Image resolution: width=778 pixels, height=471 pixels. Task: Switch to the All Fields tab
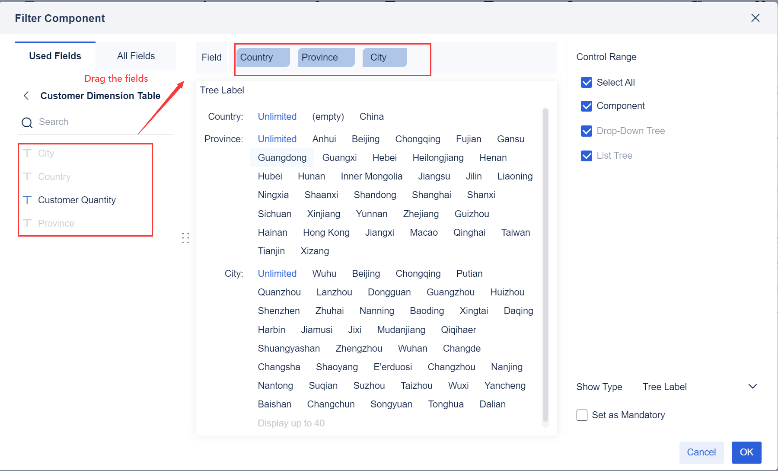click(x=136, y=55)
